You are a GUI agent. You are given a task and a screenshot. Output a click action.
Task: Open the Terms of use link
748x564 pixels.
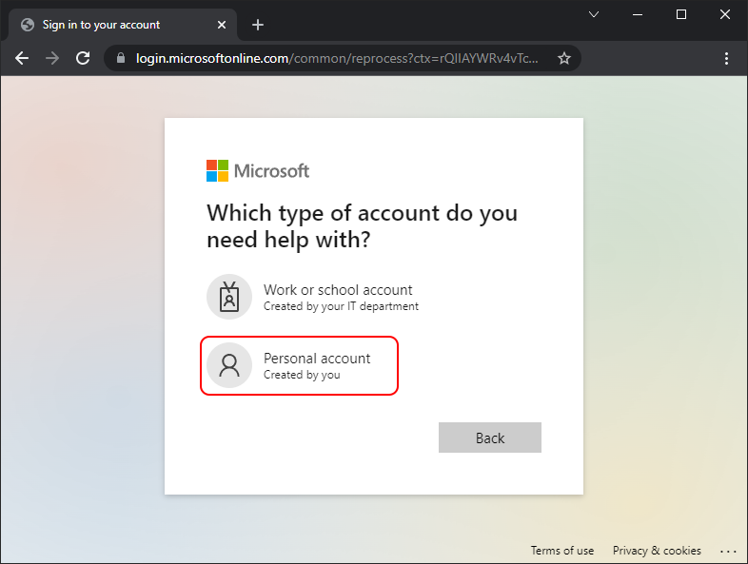(561, 551)
